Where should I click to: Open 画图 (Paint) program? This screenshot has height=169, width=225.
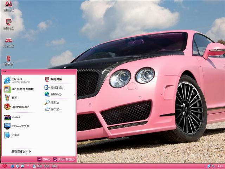click(x=14, y=98)
